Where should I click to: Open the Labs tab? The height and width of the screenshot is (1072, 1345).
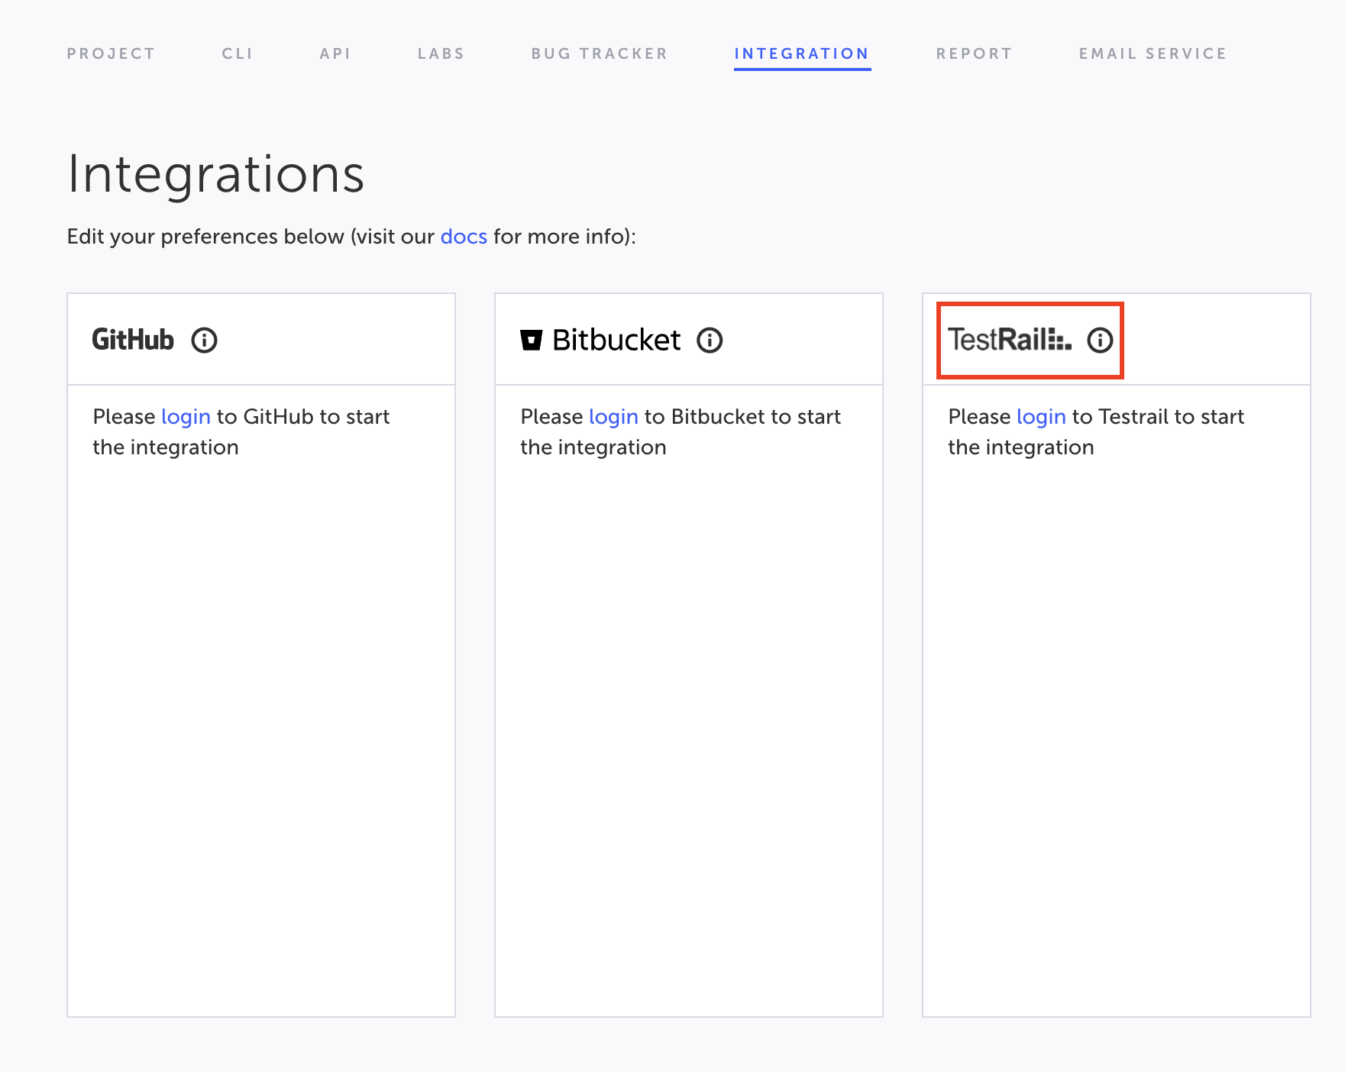441,53
